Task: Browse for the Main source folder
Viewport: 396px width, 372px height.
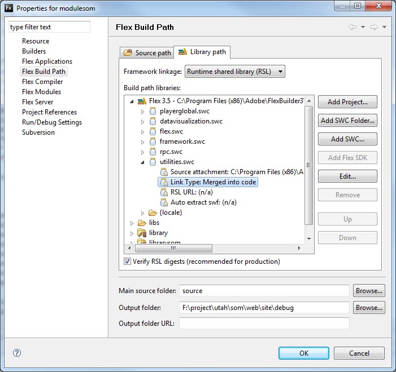Action: click(369, 291)
